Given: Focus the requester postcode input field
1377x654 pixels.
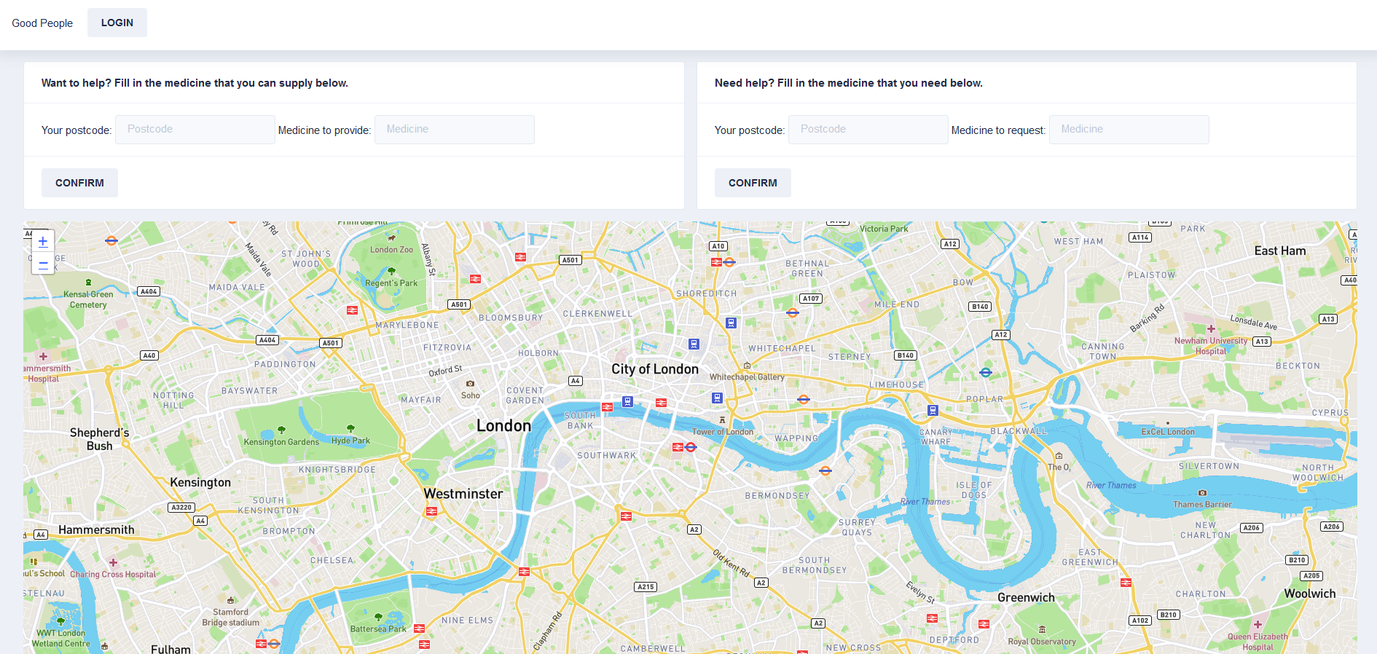Looking at the screenshot, I should coord(868,130).
